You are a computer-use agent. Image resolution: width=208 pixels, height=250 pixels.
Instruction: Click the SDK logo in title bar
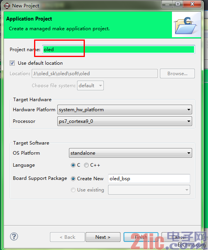(7, 6)
